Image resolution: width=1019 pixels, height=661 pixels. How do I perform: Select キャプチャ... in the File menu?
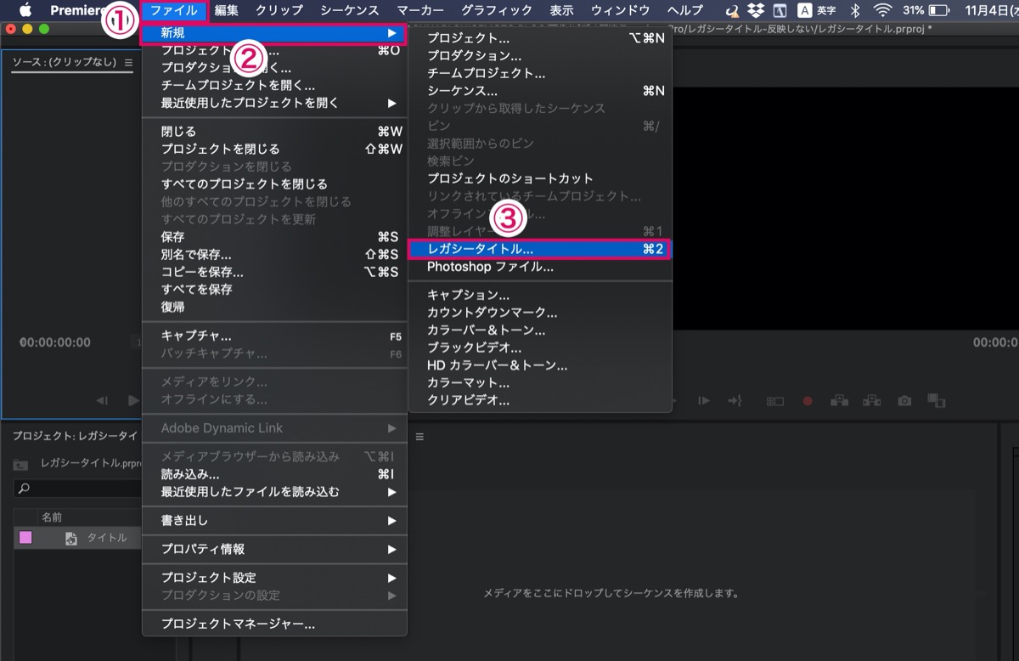(274, 336)
